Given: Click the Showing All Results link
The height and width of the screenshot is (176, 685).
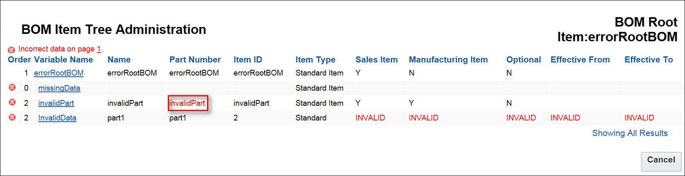Looking at the screenshot, I should pos(629,133).
